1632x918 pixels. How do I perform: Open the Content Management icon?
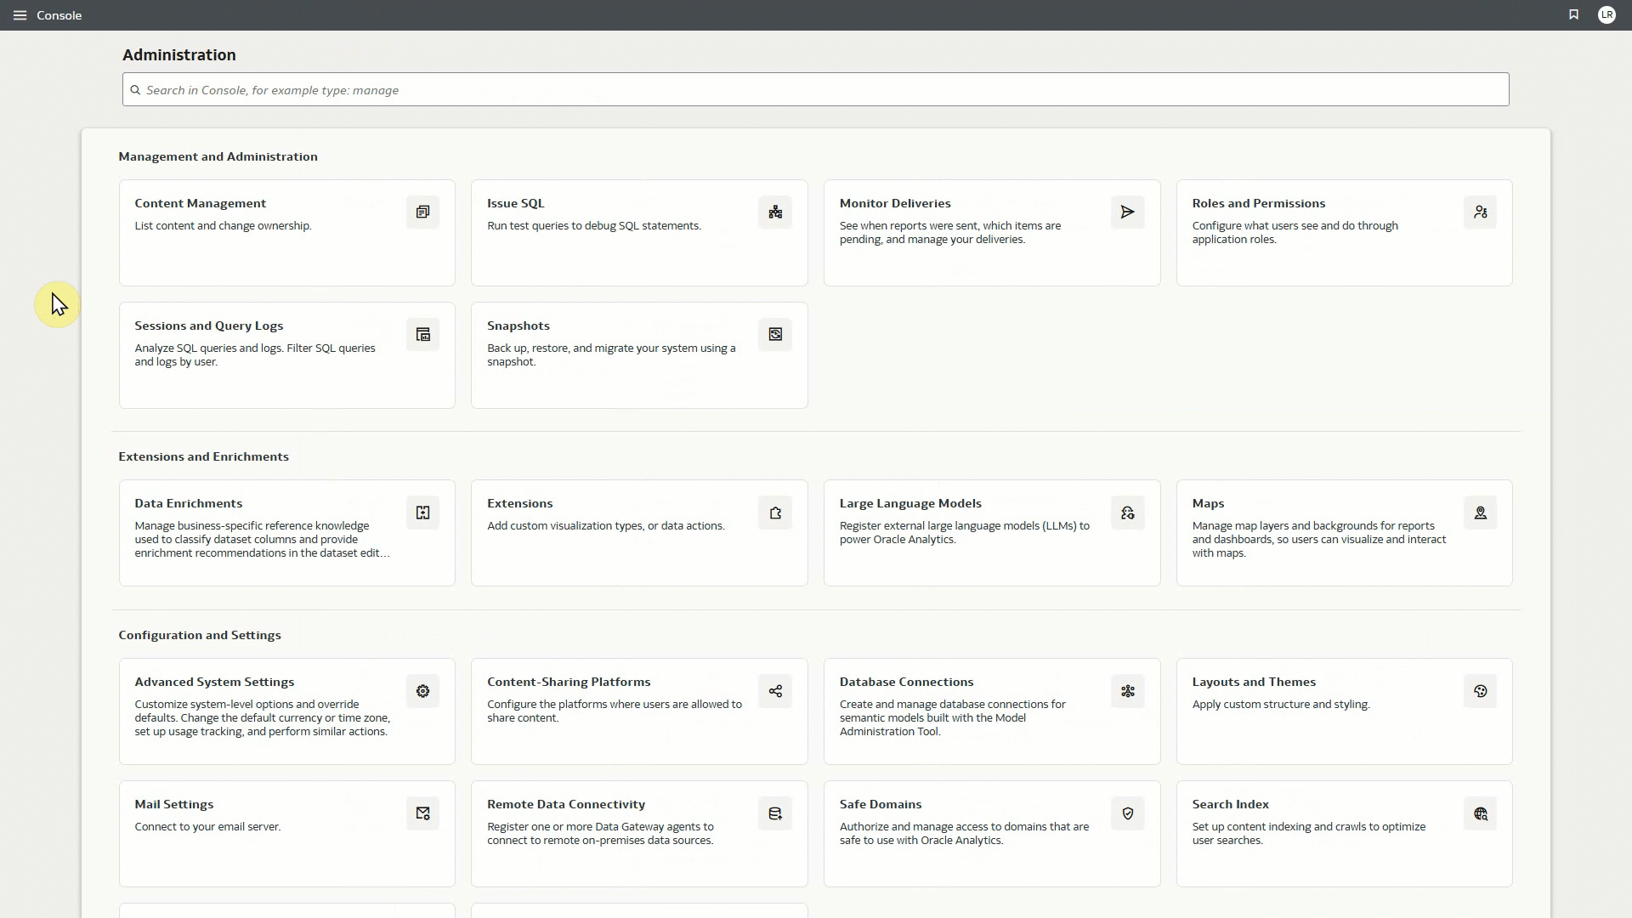pyautogui.click(x=422, y=212)
